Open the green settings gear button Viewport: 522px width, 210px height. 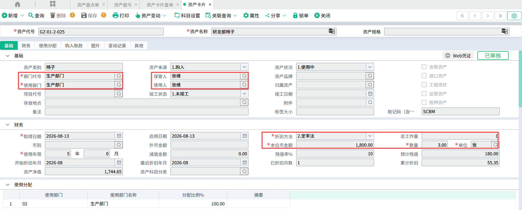click(514, 16)
